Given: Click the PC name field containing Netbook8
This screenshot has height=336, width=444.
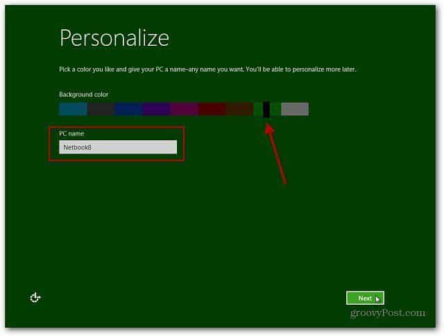Looking at the screenshot, I should pos(118,147).
